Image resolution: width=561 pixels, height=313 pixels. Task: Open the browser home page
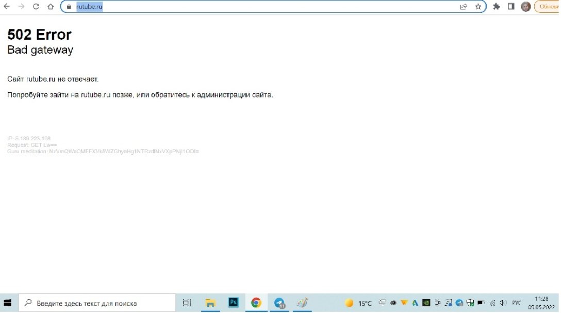(51, 7)
